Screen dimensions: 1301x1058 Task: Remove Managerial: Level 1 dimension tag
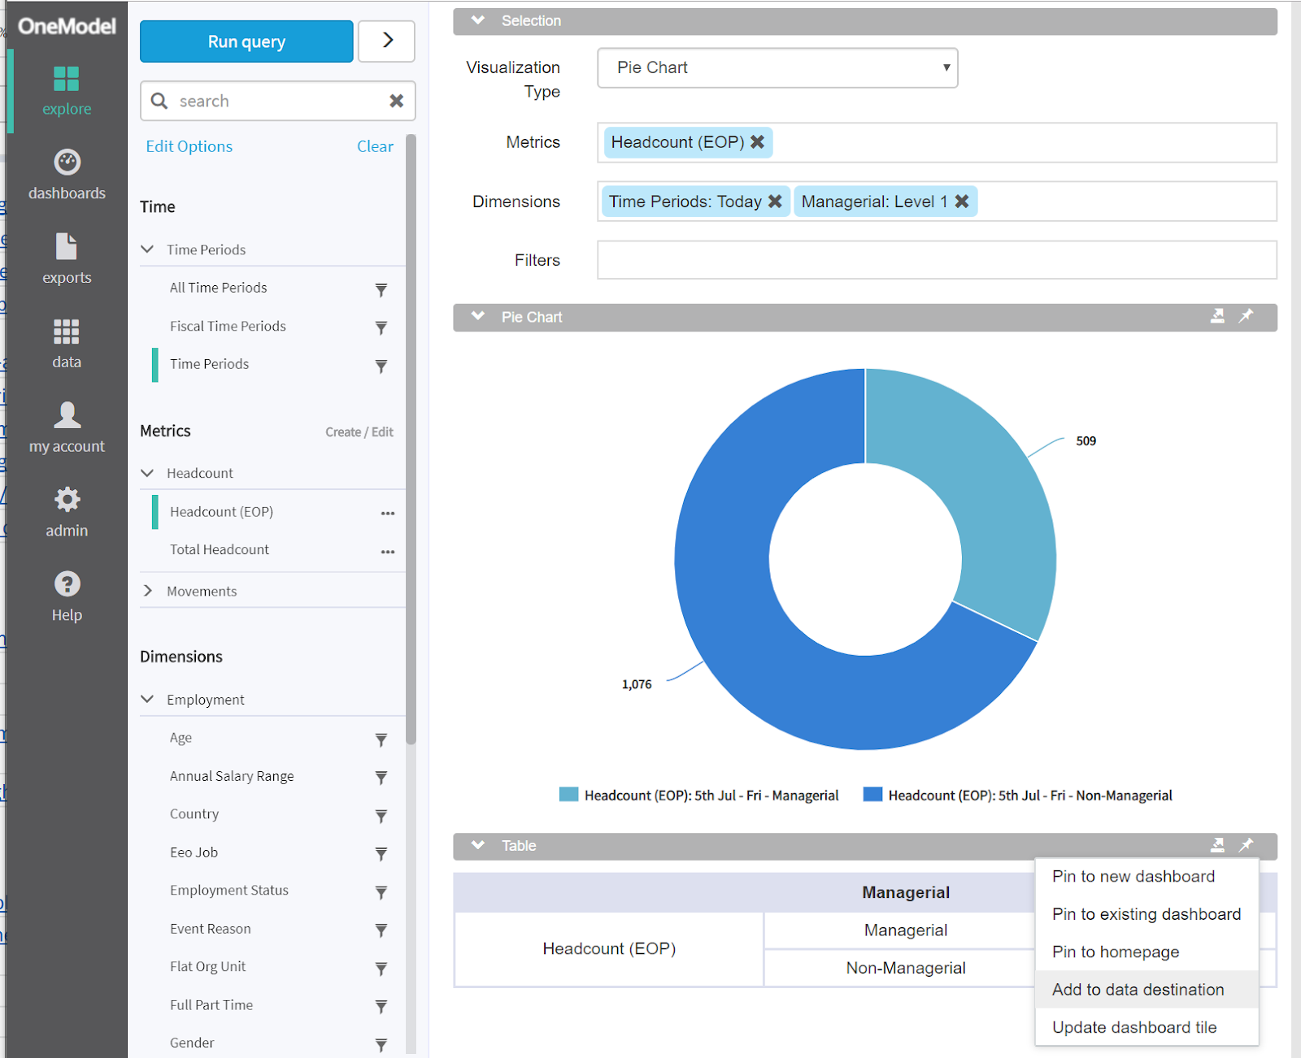tap(962, 202)
